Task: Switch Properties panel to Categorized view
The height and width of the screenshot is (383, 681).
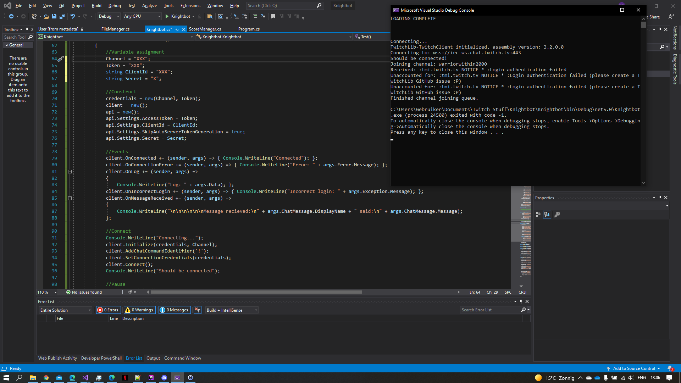Action: [539, 215]
